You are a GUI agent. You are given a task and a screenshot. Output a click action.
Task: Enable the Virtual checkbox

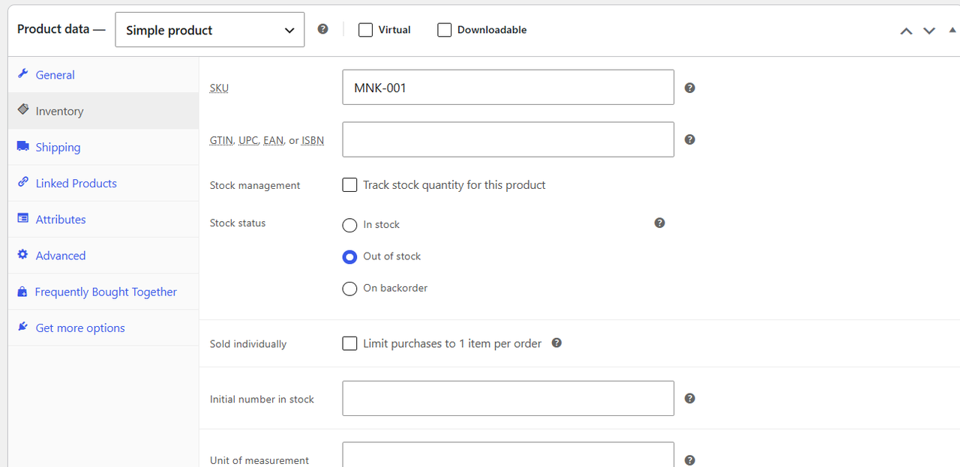[365, 30]
